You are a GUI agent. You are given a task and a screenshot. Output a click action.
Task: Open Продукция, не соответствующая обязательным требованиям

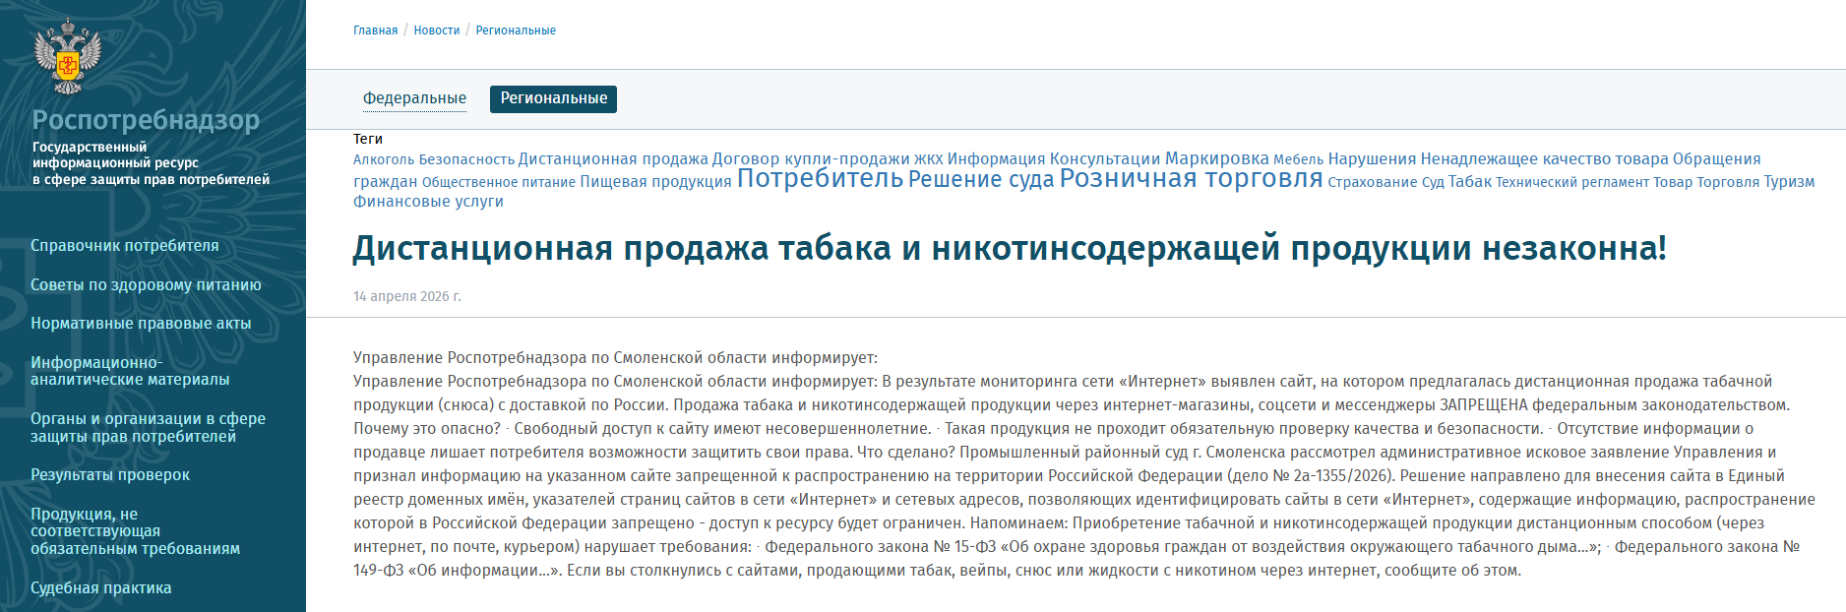pyautogui.click(x=135, y=531)
